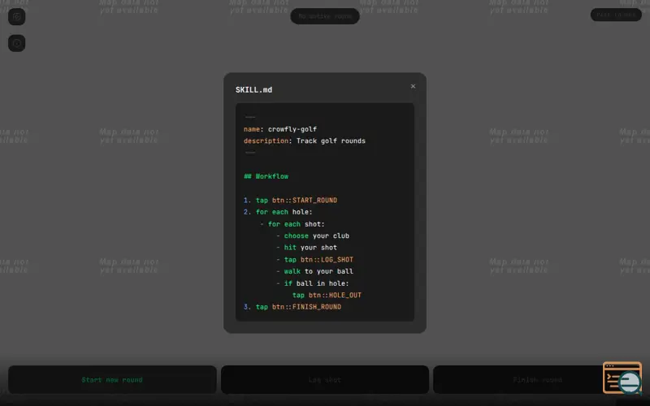This screenshot has width=650, height=406.
Task: Close the SKILL.md dialog
Action: click(x=413, y=86)
